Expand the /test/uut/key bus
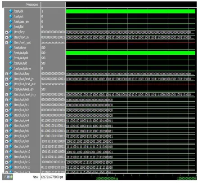This screenshot has width=198, height=183. [x=7, y=74]
